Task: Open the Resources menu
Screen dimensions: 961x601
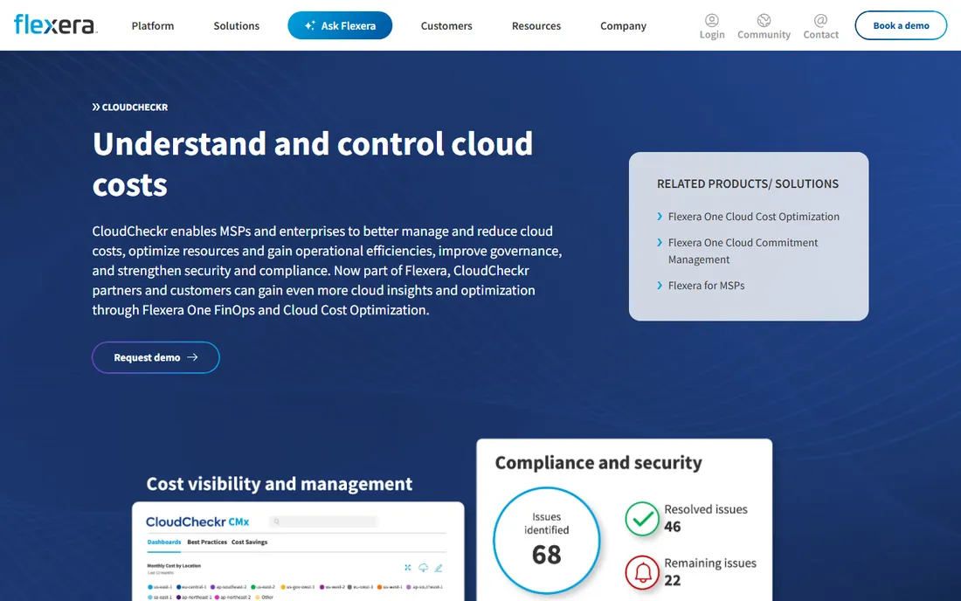Action: (536, 25)
